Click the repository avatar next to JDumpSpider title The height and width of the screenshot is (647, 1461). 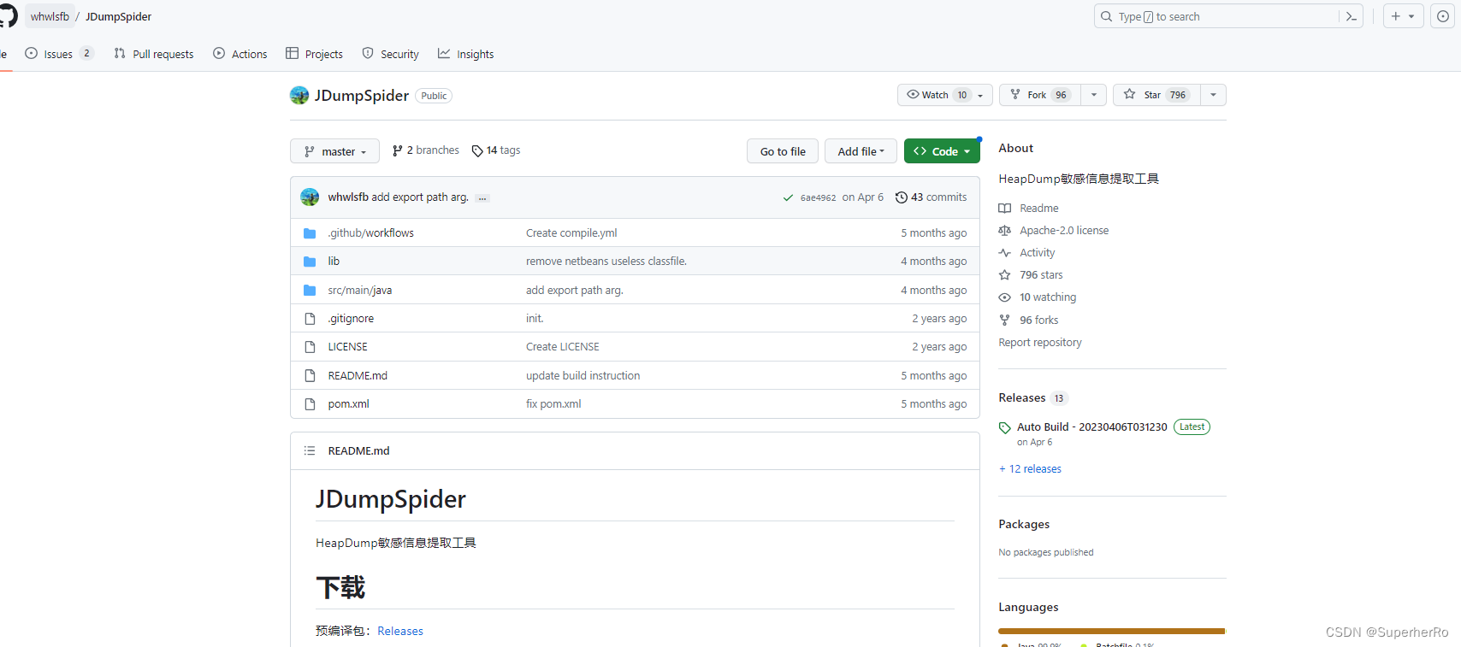299,95
